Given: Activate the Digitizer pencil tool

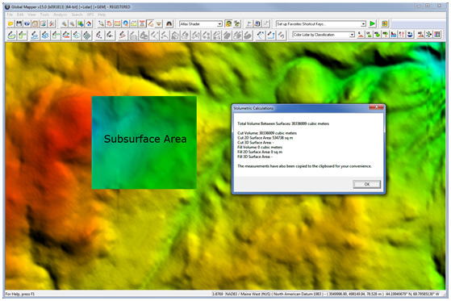Looking at the screenshot, I should point(150,23).
